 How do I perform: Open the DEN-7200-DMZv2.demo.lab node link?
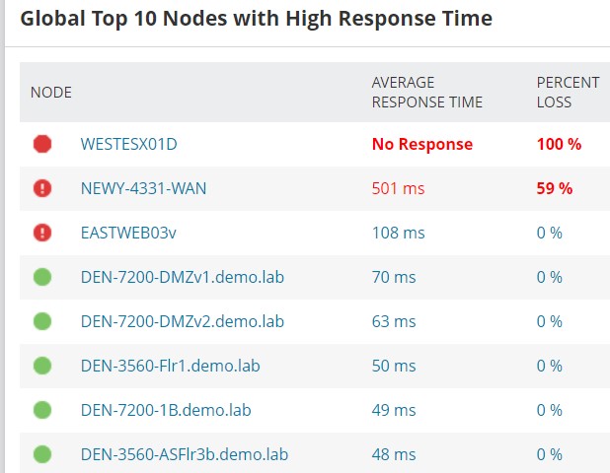(182, 321)
